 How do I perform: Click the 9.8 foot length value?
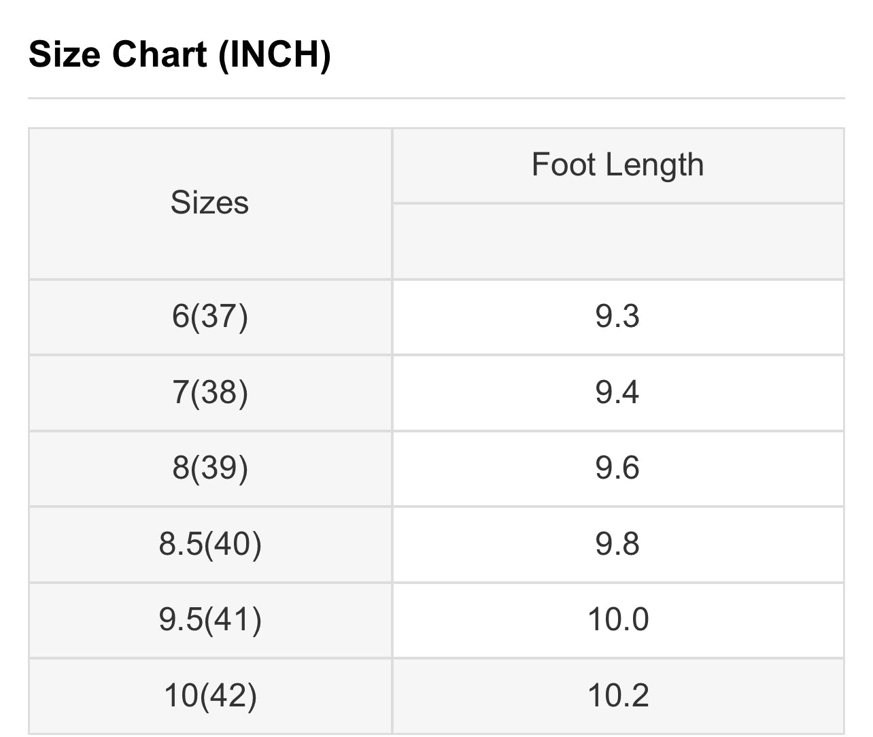point(617,544)
